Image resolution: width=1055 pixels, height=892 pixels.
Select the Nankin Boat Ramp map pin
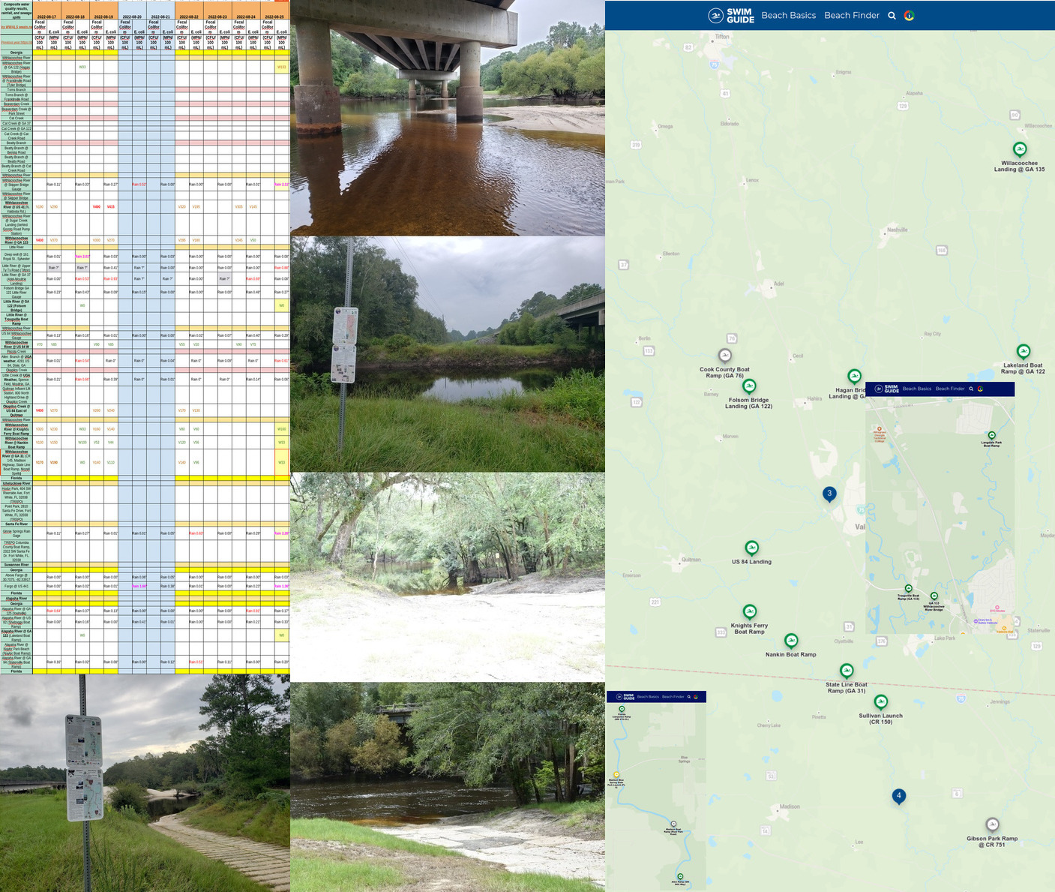coord(791,641)
